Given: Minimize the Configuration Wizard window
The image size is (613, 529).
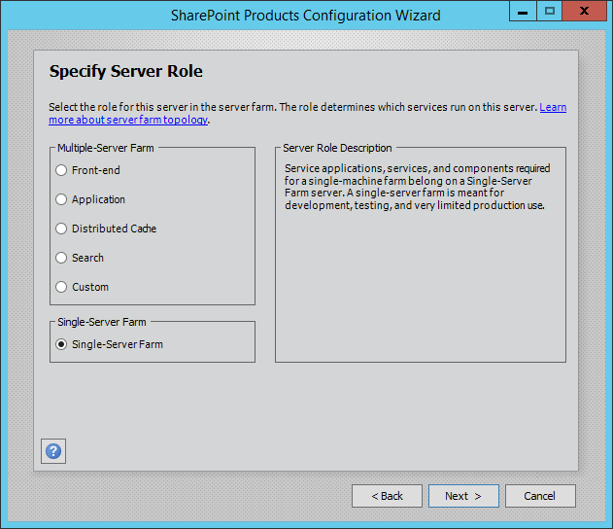Looking at the screenshot, I should tap(521, 12).
